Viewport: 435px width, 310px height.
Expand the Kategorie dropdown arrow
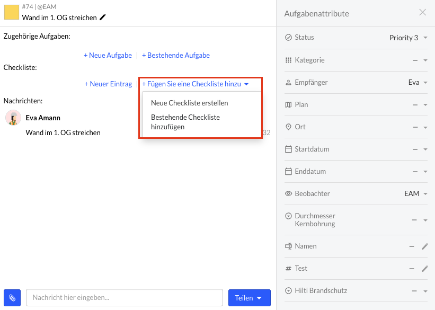pos(425,60)
